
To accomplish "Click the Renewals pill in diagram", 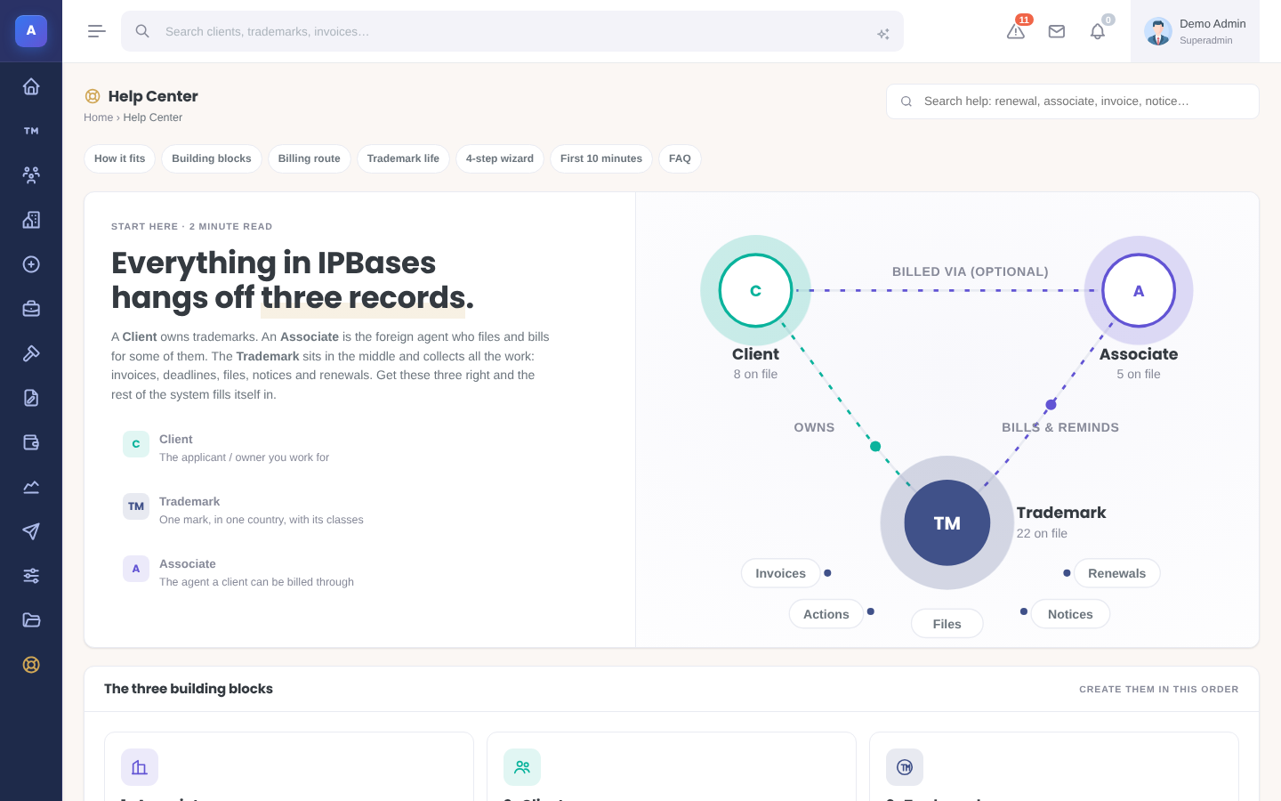I will point(1117,573).
